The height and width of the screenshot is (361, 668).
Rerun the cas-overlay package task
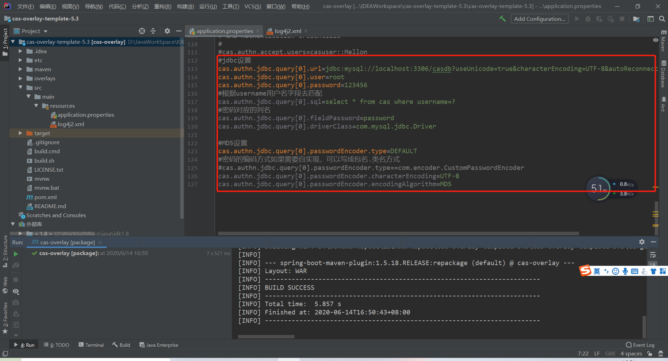coord(16,254)
